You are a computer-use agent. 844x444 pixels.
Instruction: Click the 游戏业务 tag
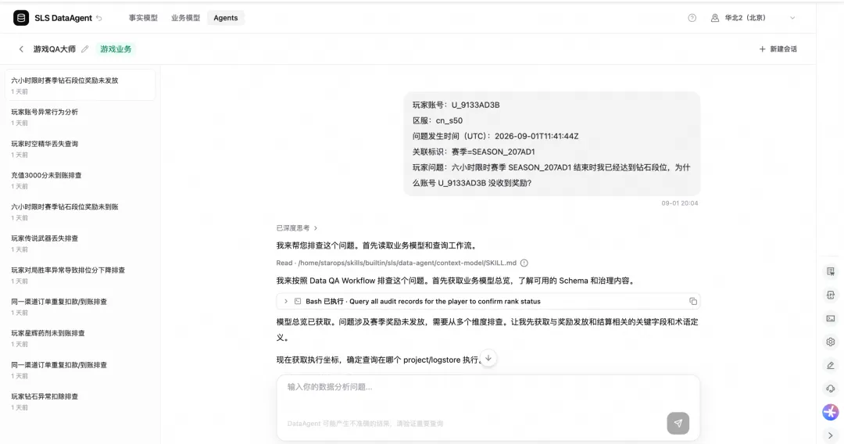116,49
